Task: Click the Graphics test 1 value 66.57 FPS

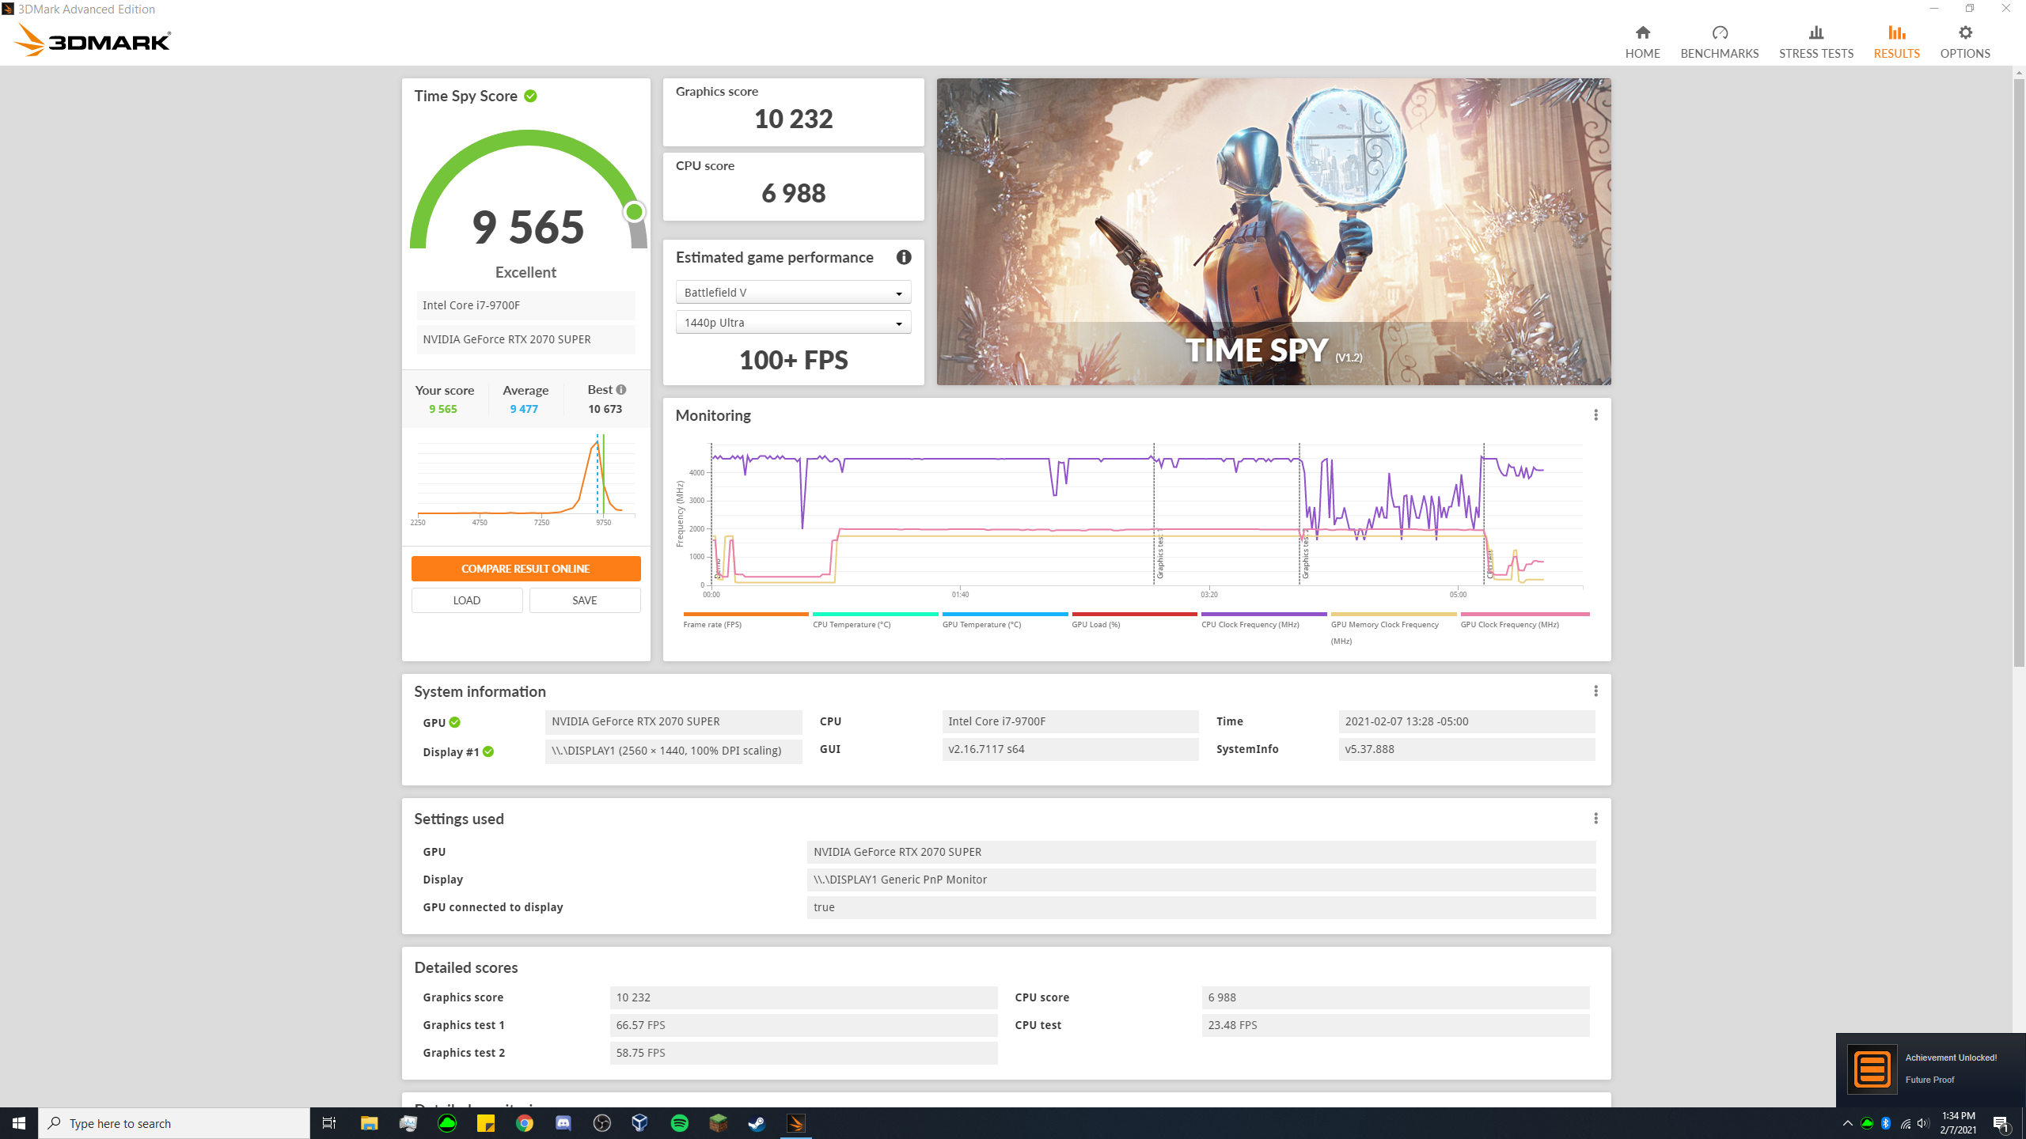Action: (803, 1025)
